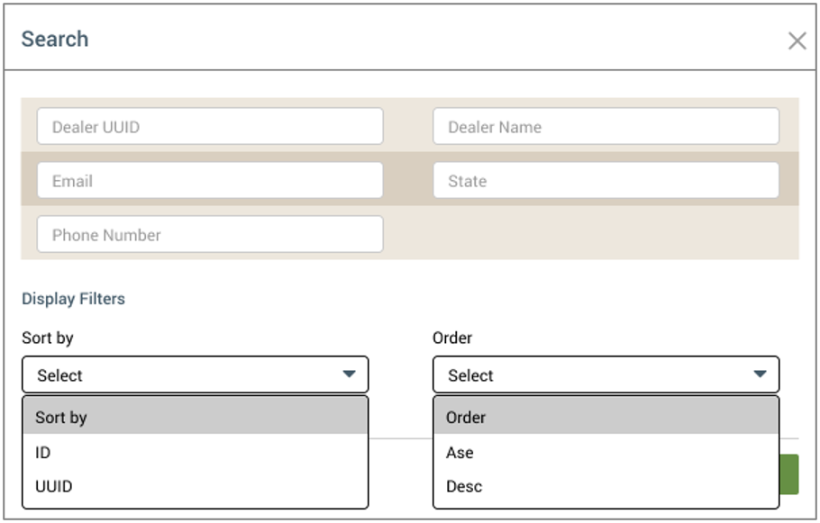Choose UUID from the Sort by list
The width and height of the screenshot is (820, 523).
(x=195, y=486)
